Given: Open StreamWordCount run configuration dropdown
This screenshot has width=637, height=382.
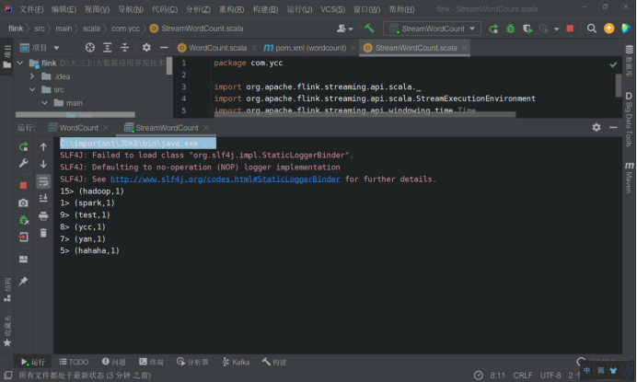Looking at the screenshot, I should point(432,29).
